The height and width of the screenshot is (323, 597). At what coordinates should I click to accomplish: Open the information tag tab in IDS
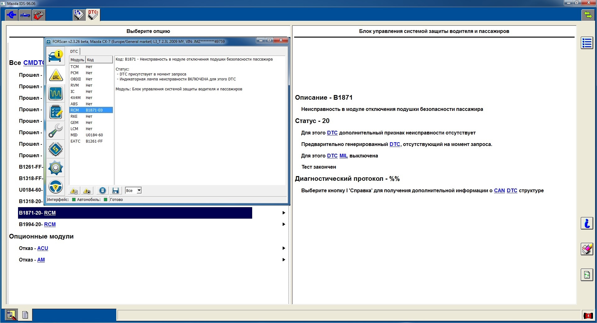79,15
